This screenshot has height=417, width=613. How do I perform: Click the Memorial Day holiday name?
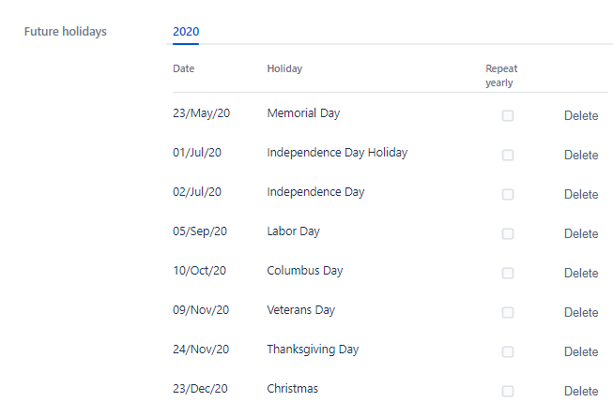tap(303, 113)
